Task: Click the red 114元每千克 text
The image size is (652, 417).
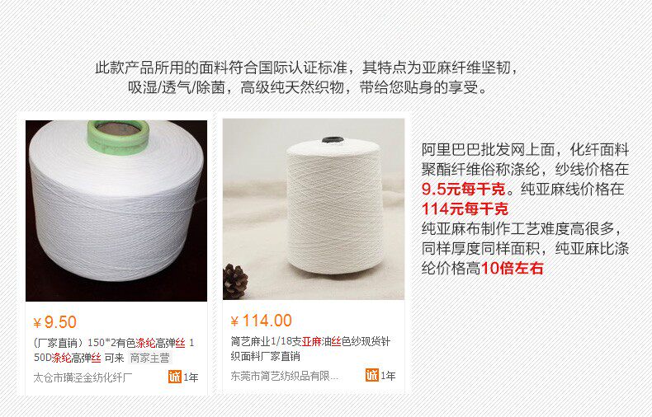Action: coord(465,208)
